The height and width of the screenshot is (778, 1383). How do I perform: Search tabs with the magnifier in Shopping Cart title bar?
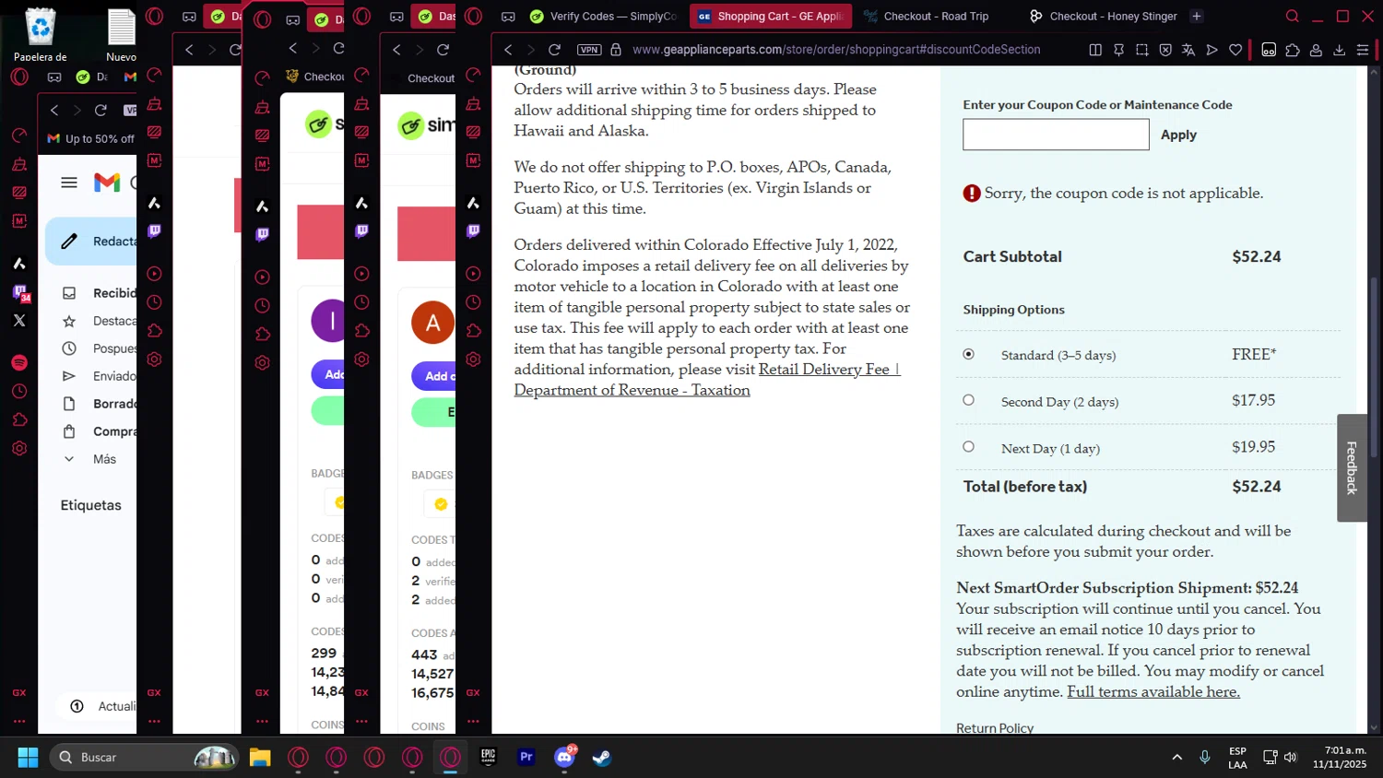1293,16
